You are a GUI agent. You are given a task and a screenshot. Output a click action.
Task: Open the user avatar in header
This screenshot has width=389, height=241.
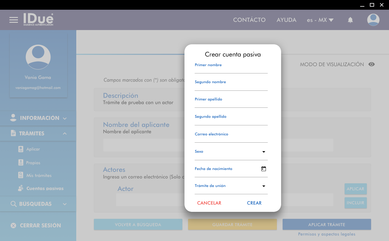pos(373,20)
